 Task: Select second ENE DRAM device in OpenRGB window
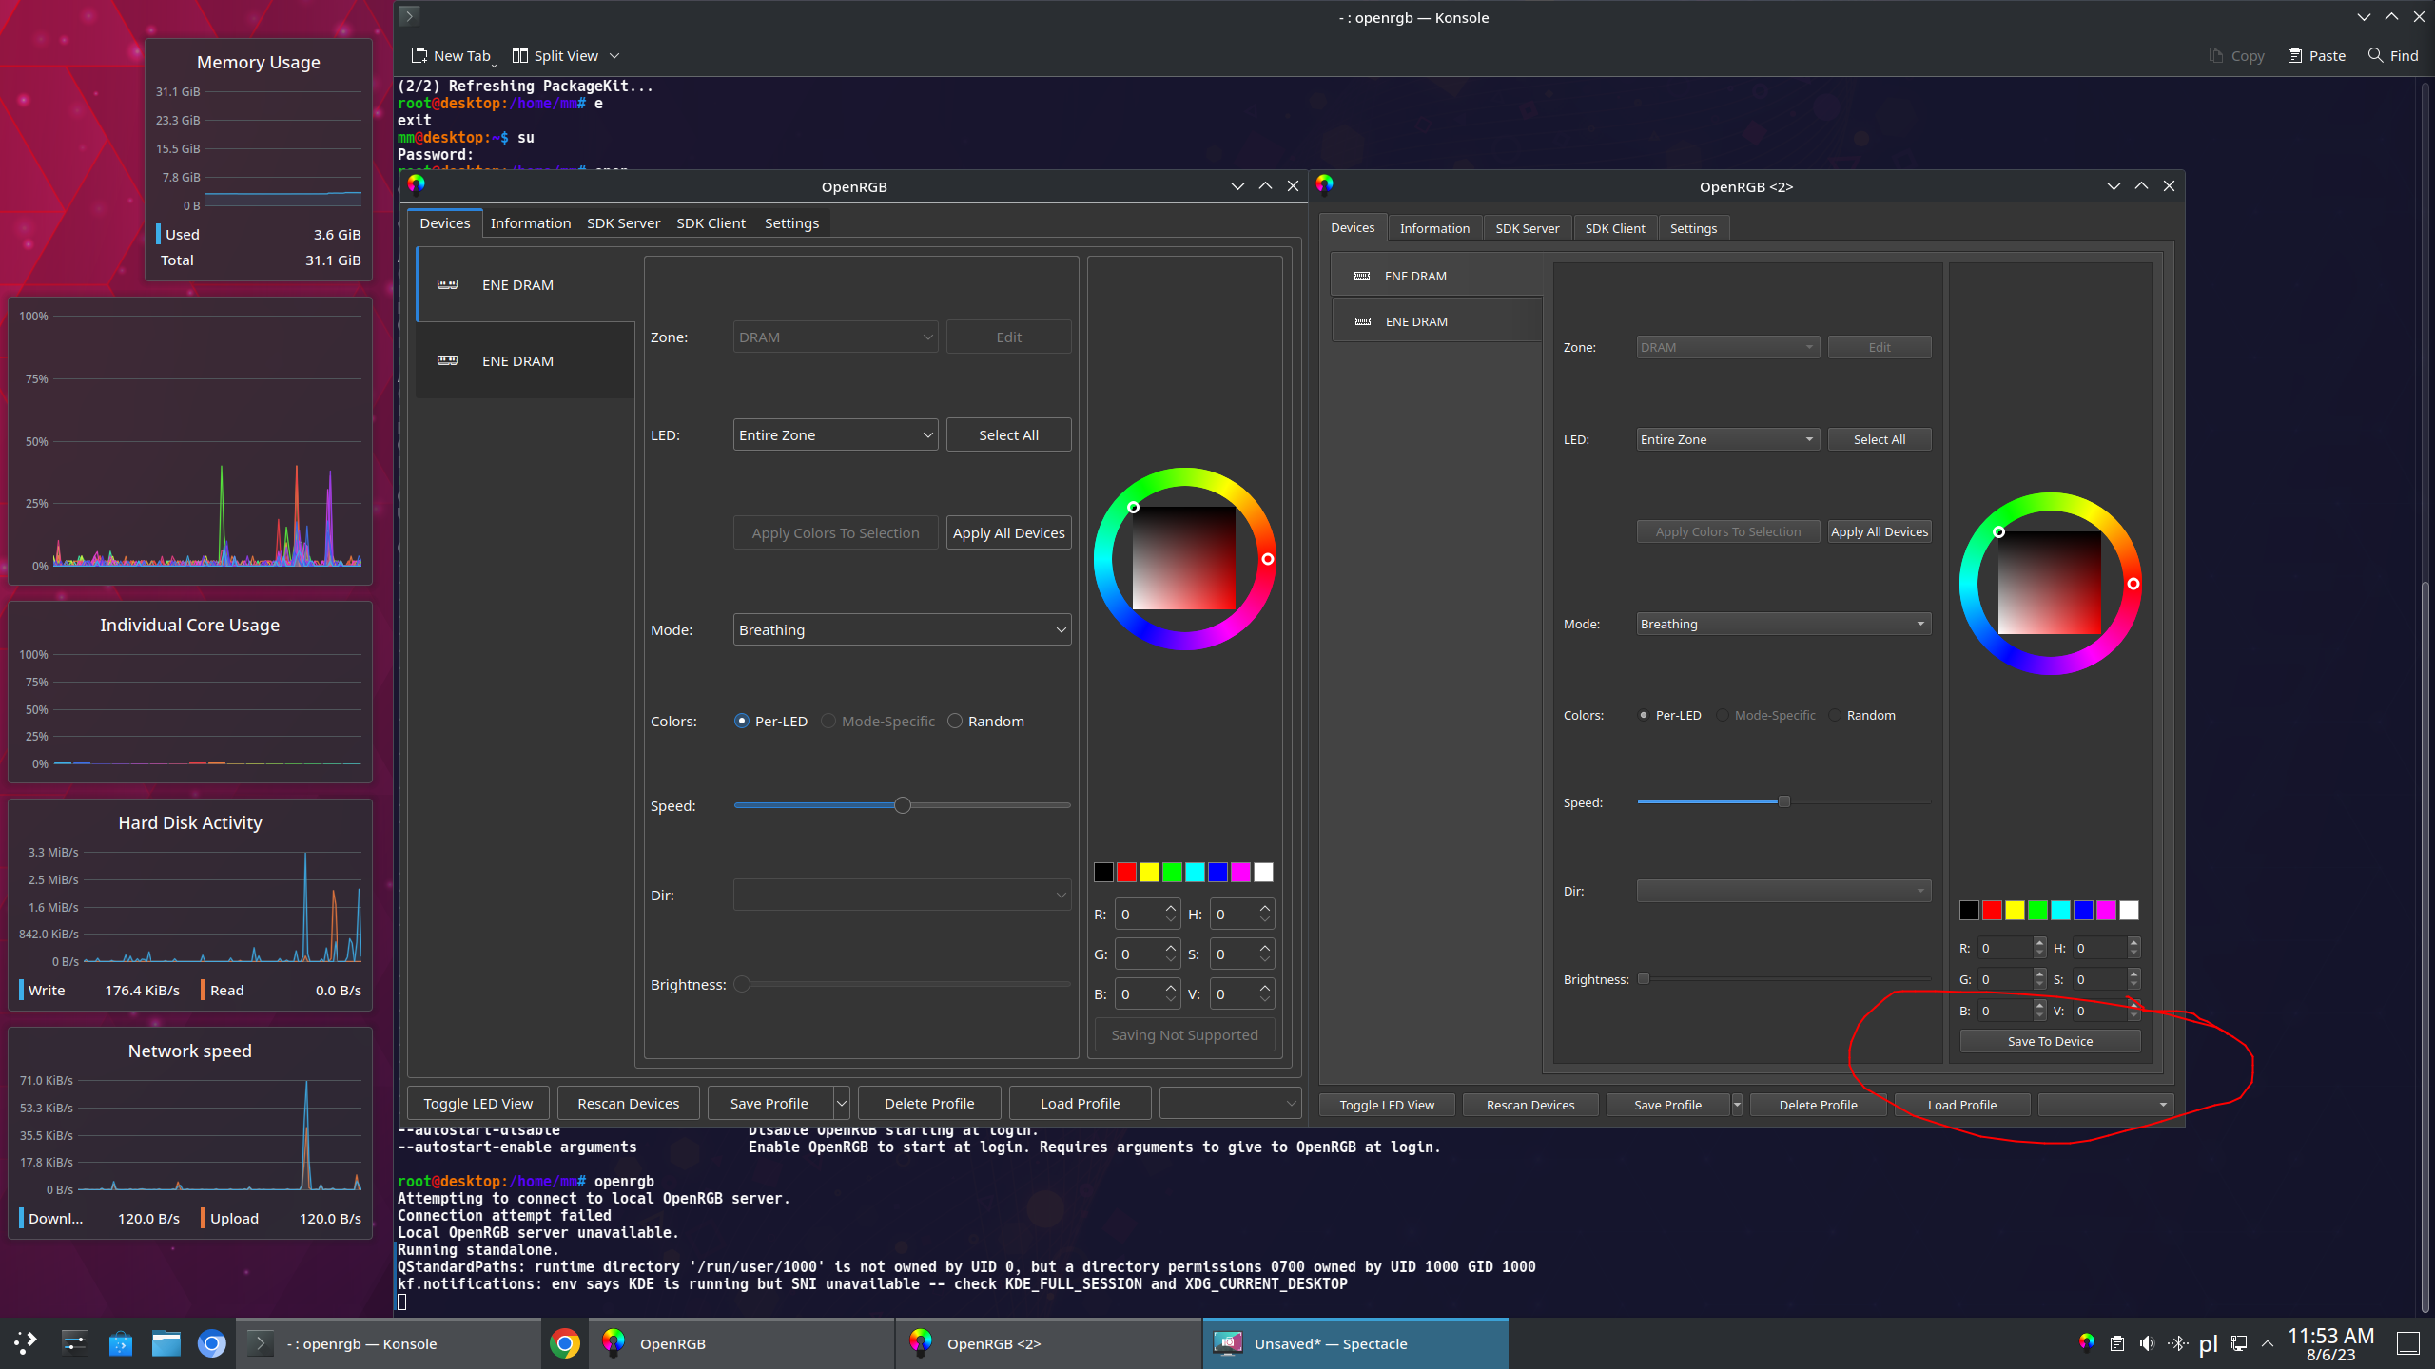pos(526,360)
